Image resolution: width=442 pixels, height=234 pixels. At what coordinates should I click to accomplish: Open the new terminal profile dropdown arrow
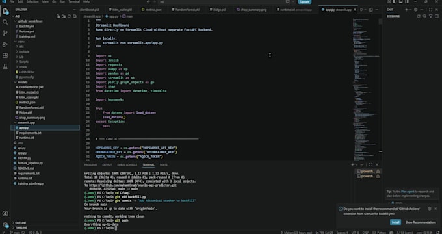pyautogui.click(x=357, y=165)
